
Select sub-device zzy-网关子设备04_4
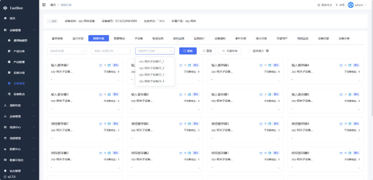(155, 82)
